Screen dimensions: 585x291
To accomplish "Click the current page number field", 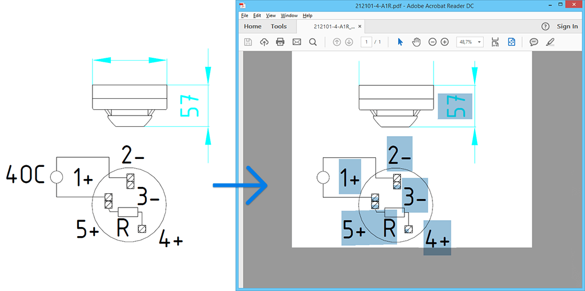I will click(366, 42).
